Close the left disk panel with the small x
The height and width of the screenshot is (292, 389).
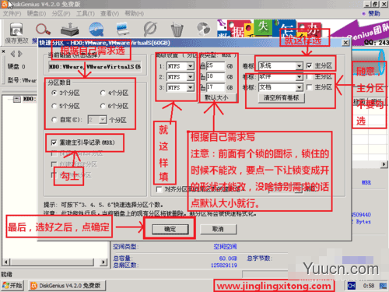3,51
